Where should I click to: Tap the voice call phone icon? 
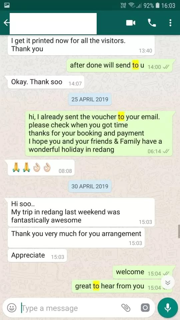click(x=152, y=23)
